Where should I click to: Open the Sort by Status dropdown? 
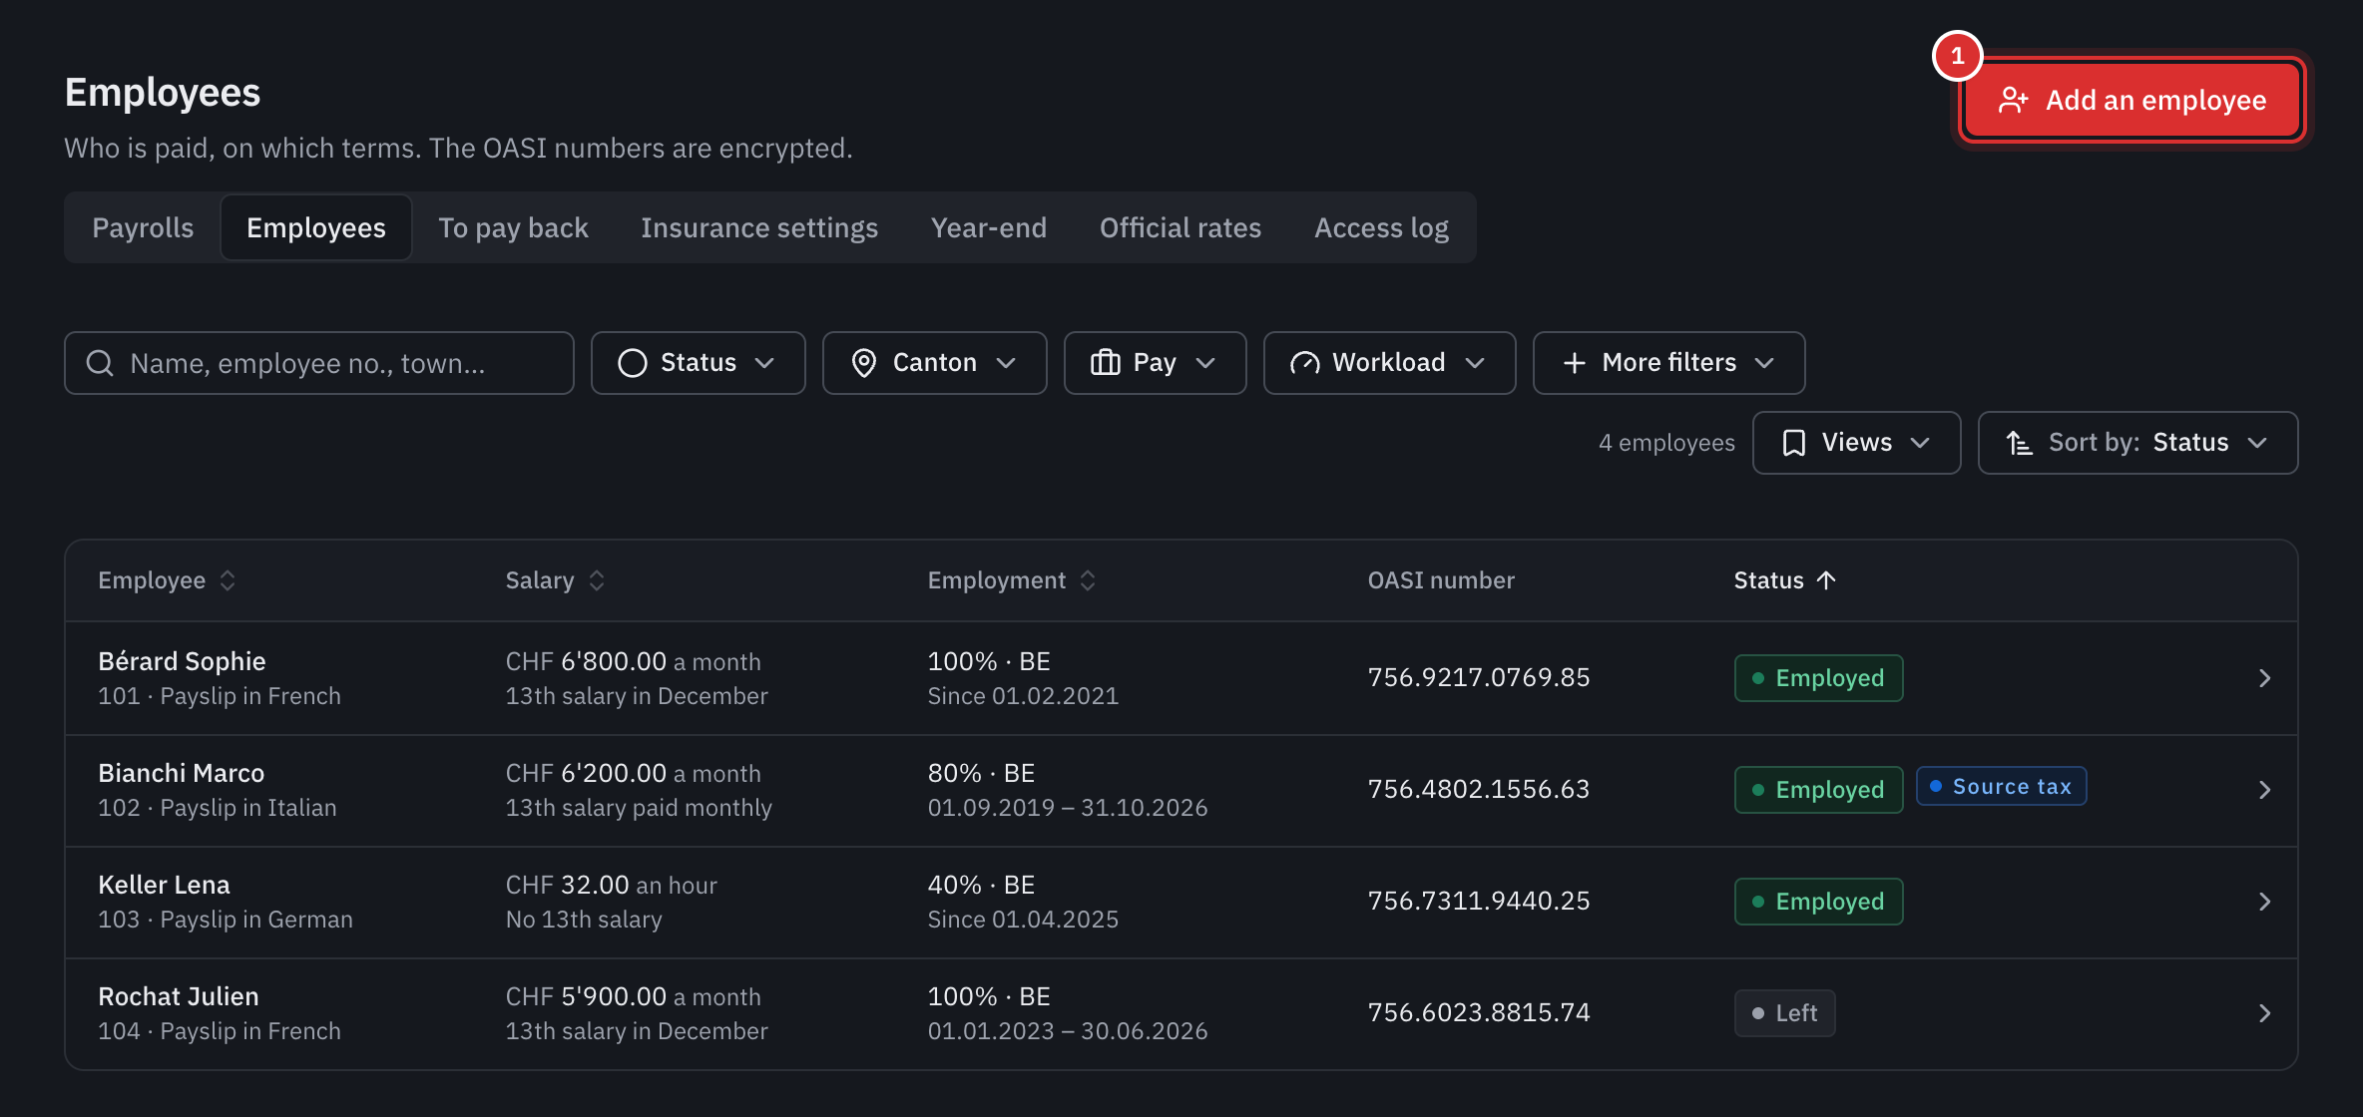click(x=2137, y=443)
